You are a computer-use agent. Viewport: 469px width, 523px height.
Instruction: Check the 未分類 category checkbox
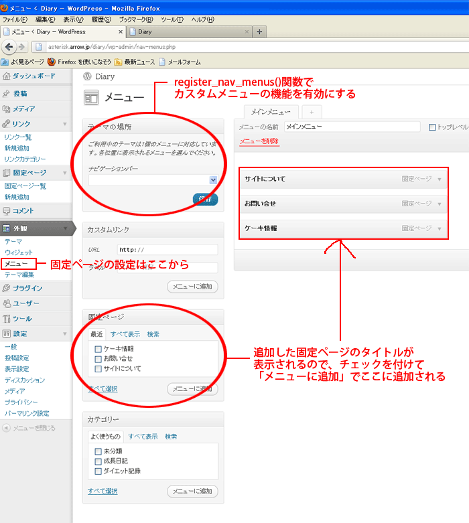pyautogui.click(x=98, y=451)
